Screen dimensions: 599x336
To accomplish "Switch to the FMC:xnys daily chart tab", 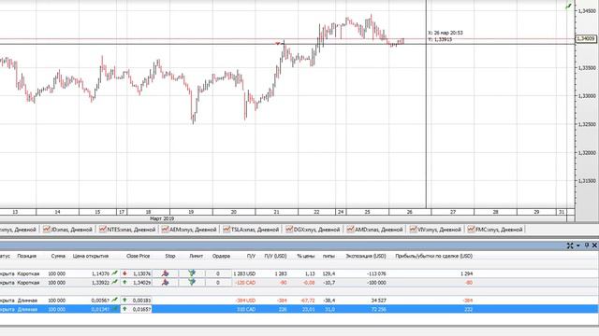I will coord(495,230).
